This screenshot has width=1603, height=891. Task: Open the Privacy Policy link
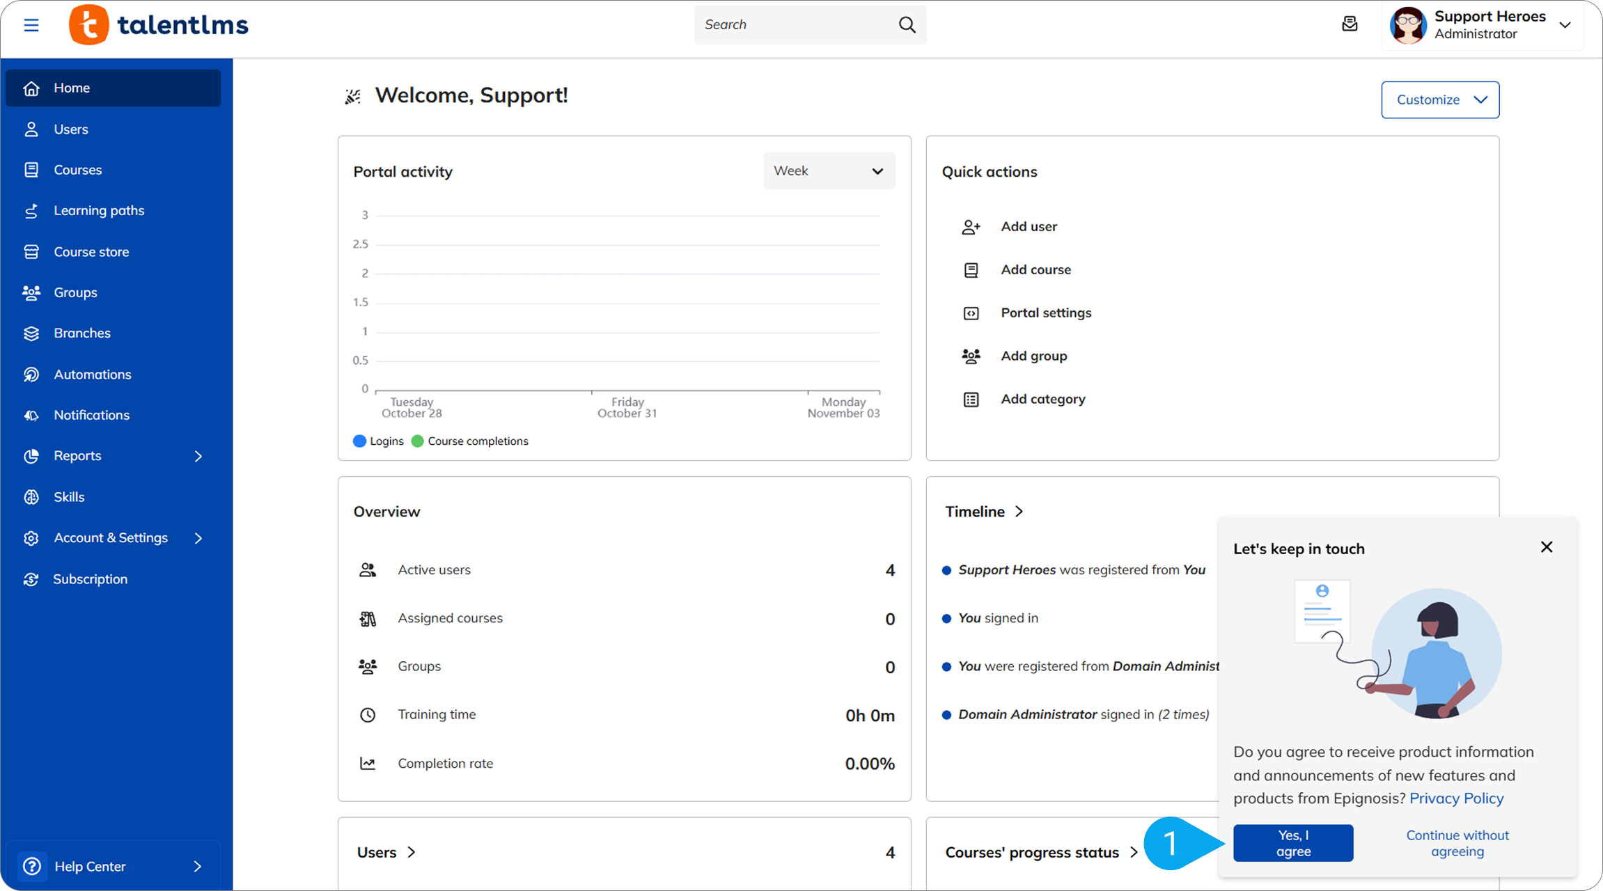point(1456,798)
